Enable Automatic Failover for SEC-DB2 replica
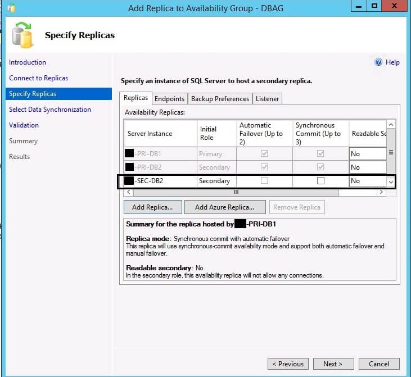411x377 pixels. click(x=264, y=181)
